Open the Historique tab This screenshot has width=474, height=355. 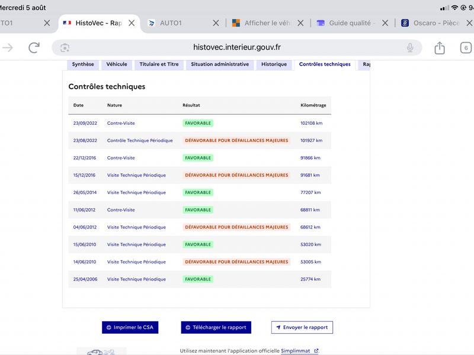pyautogui.click(x=274, y=64)
